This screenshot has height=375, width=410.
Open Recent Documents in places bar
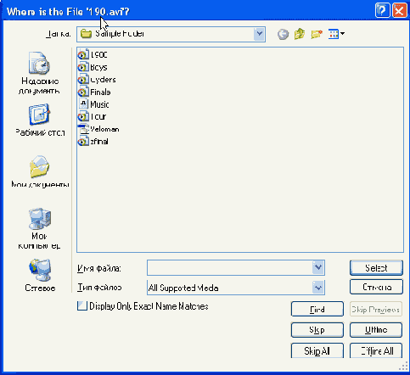coord(40,73)
